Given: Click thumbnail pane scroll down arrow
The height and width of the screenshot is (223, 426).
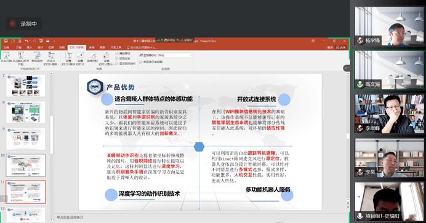Looking at the screenshot, I should pyautogui.click(x=51, y=220).
